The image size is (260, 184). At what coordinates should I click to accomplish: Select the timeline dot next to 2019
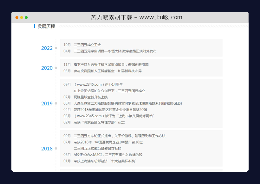(x=56, y=103)
